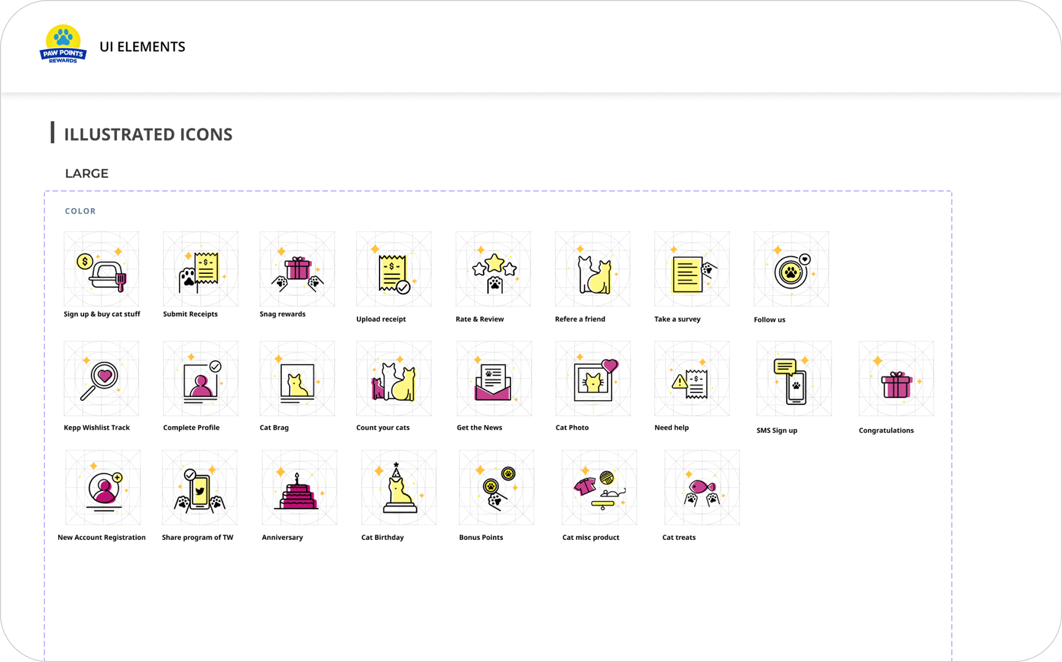Screen dimensions: 1062x662
Task: Select the Upload receipt icon
Action: 394,269
